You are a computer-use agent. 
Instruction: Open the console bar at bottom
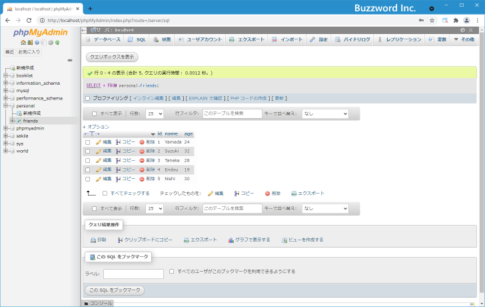click(x=98, y=303)
